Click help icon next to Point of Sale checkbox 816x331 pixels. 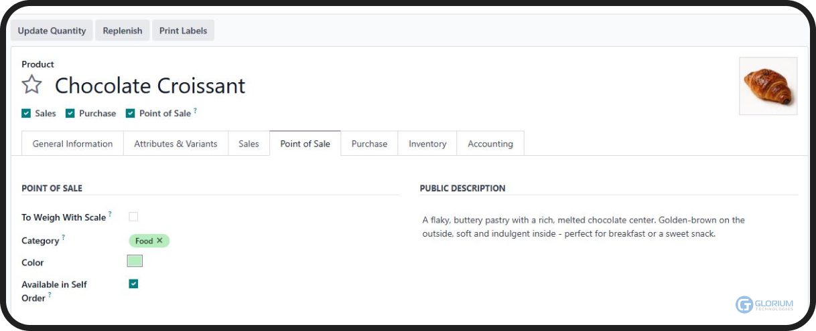(x=195, y=111)
